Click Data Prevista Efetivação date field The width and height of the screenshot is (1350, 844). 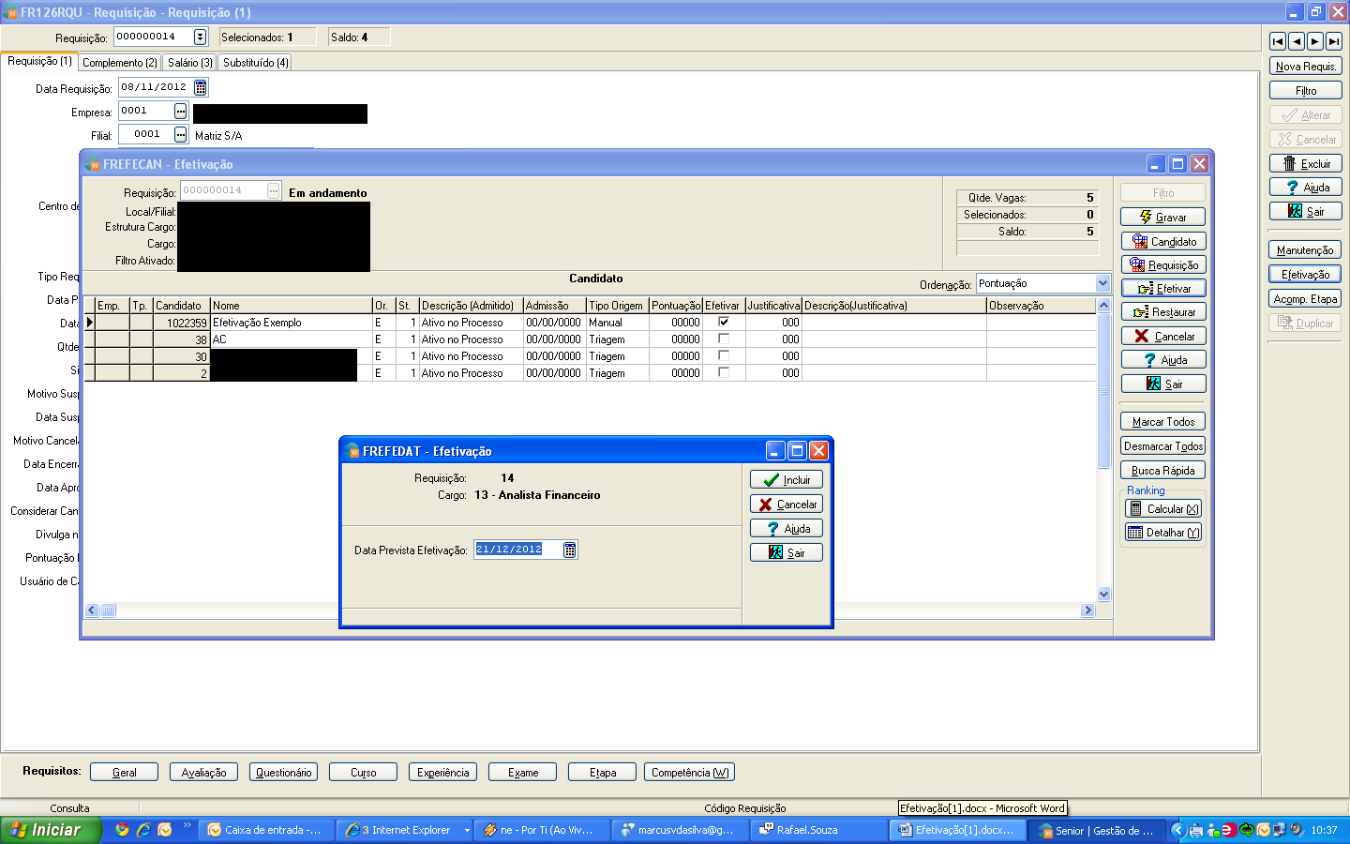tap(517, 550)
